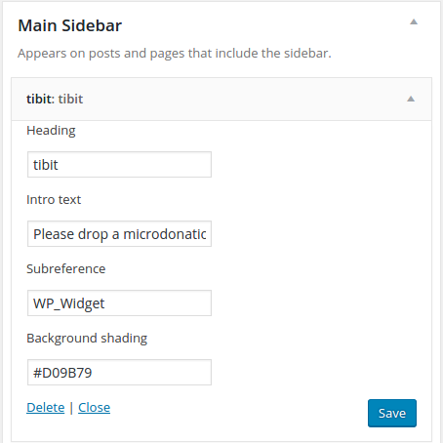Click the blank space right of the Heading input
This screenshot has height=443, width=443.
(x=319, y=165)
